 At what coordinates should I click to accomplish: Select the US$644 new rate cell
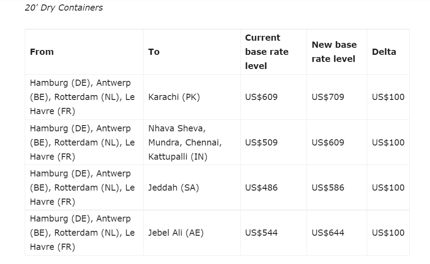[328, 233]
